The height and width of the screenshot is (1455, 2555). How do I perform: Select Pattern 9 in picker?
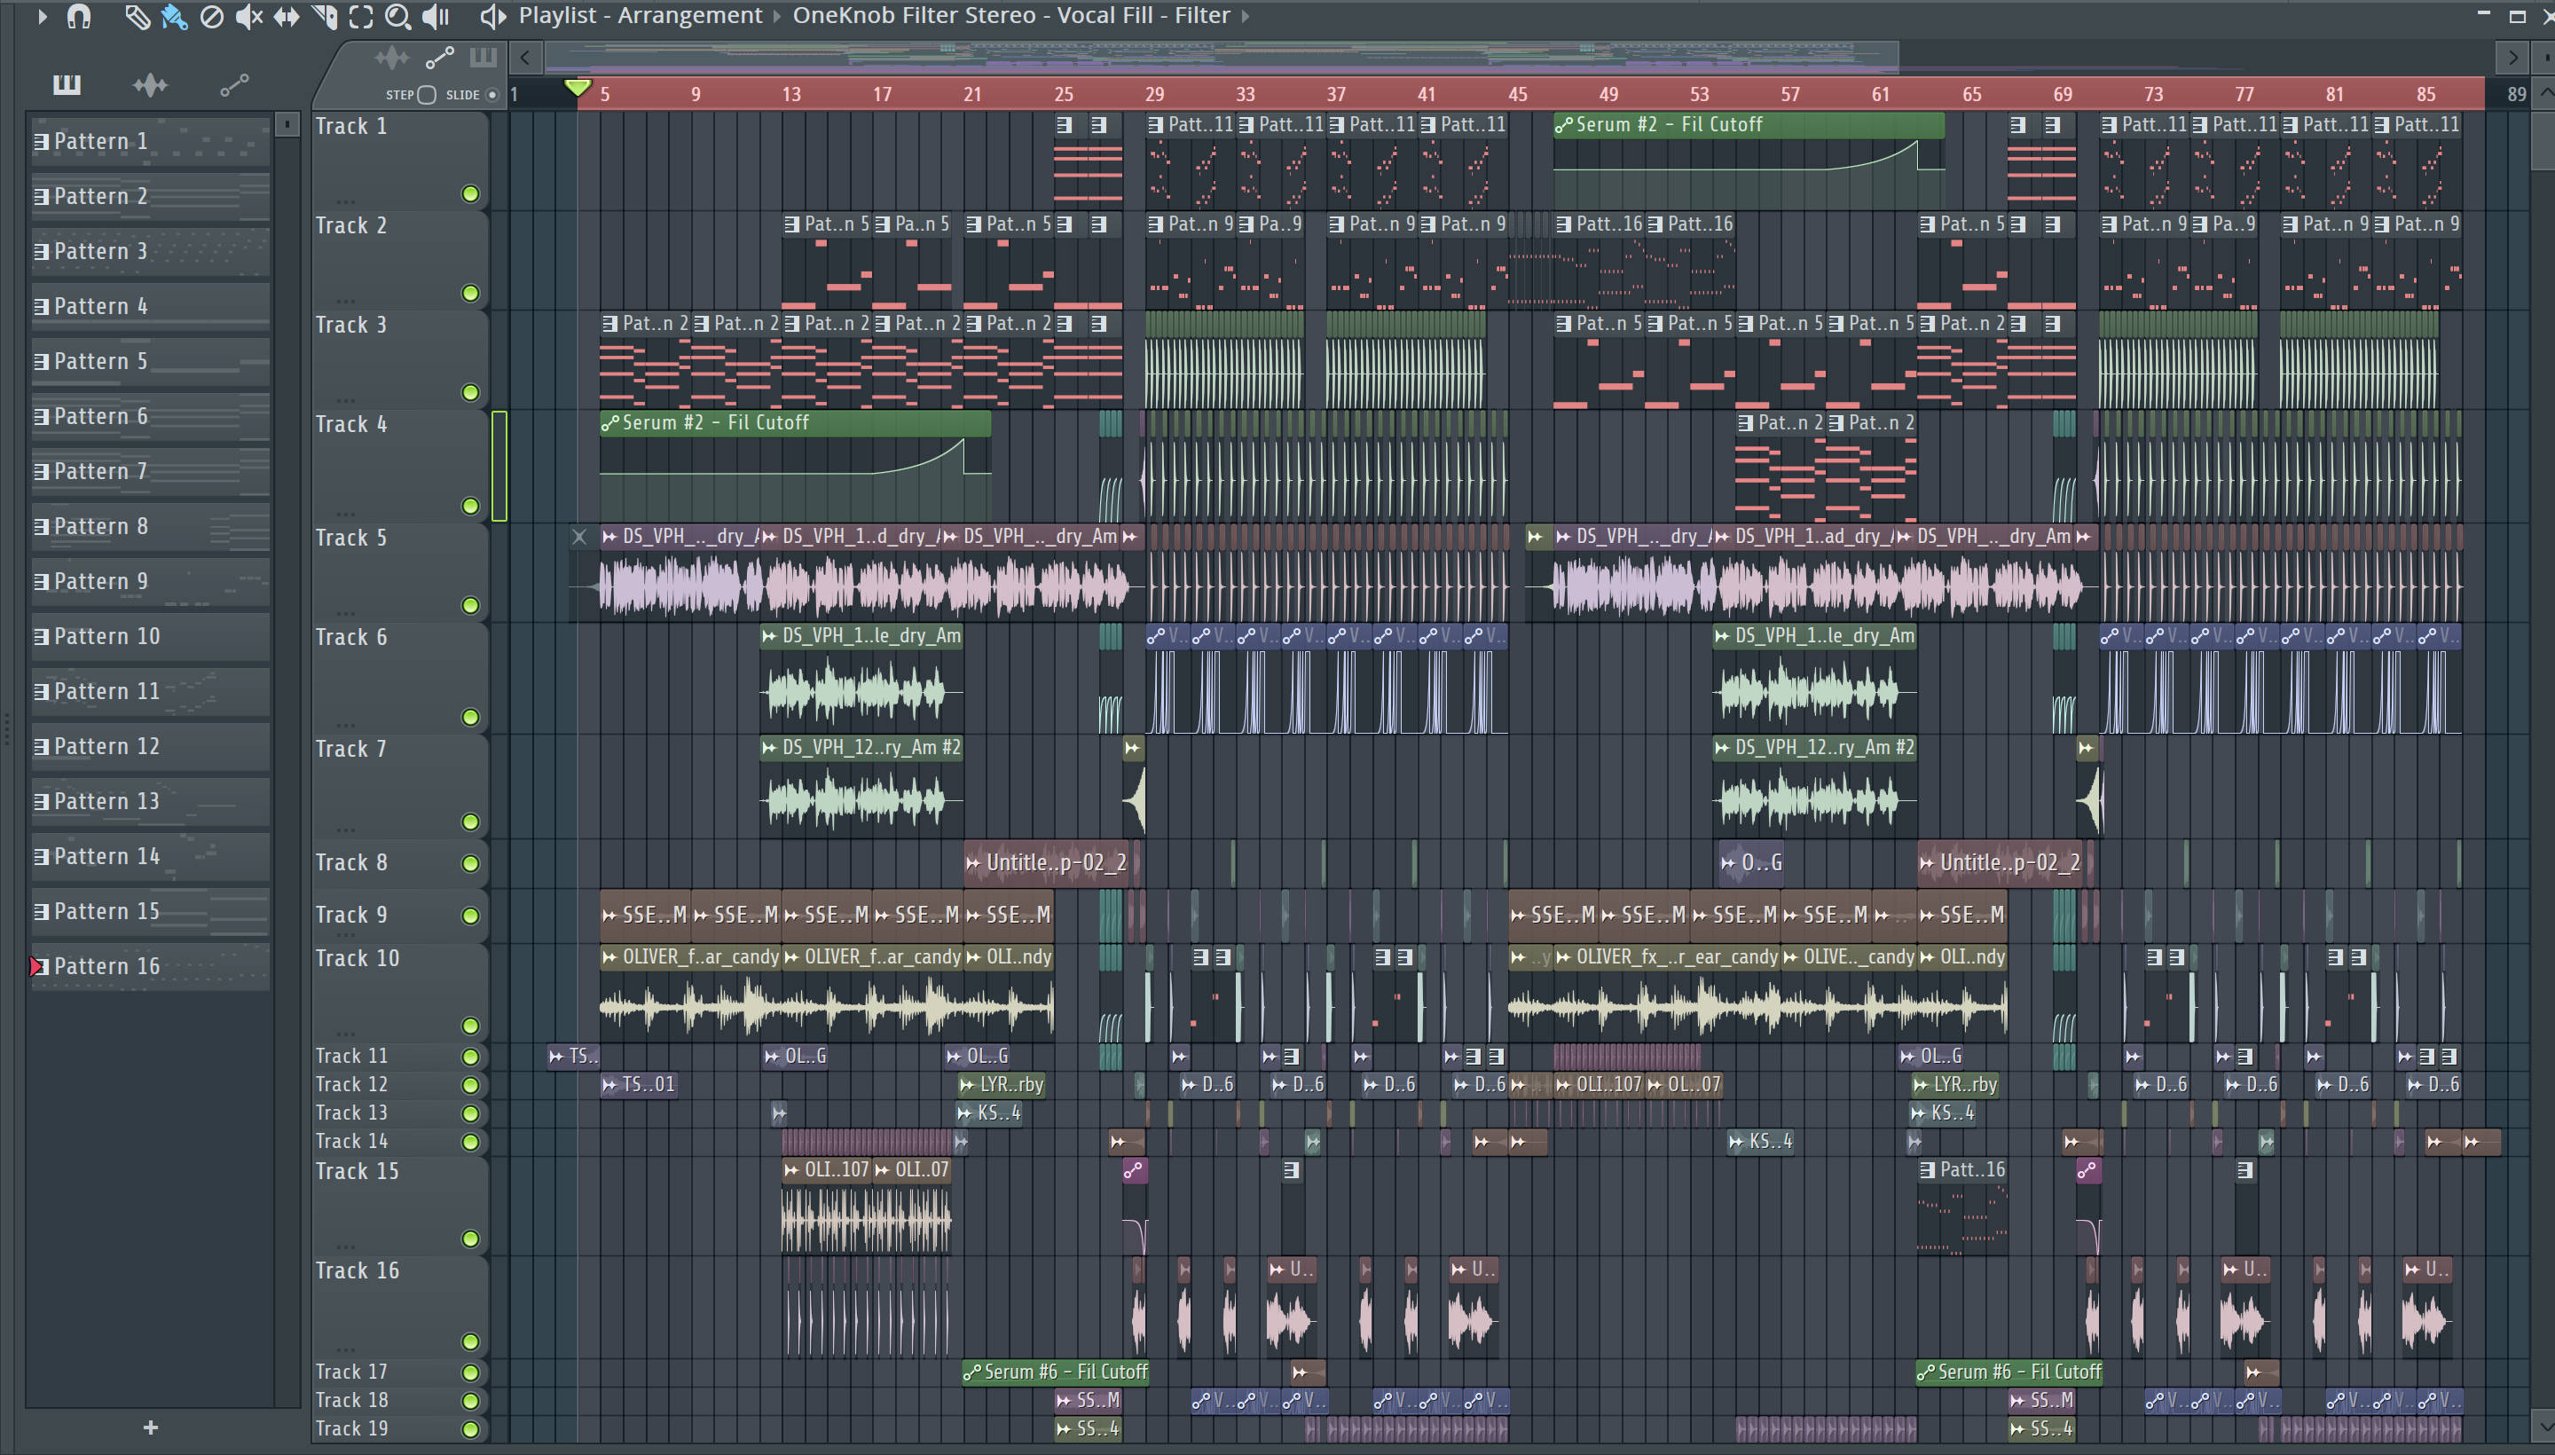click(x=150, y=582)
